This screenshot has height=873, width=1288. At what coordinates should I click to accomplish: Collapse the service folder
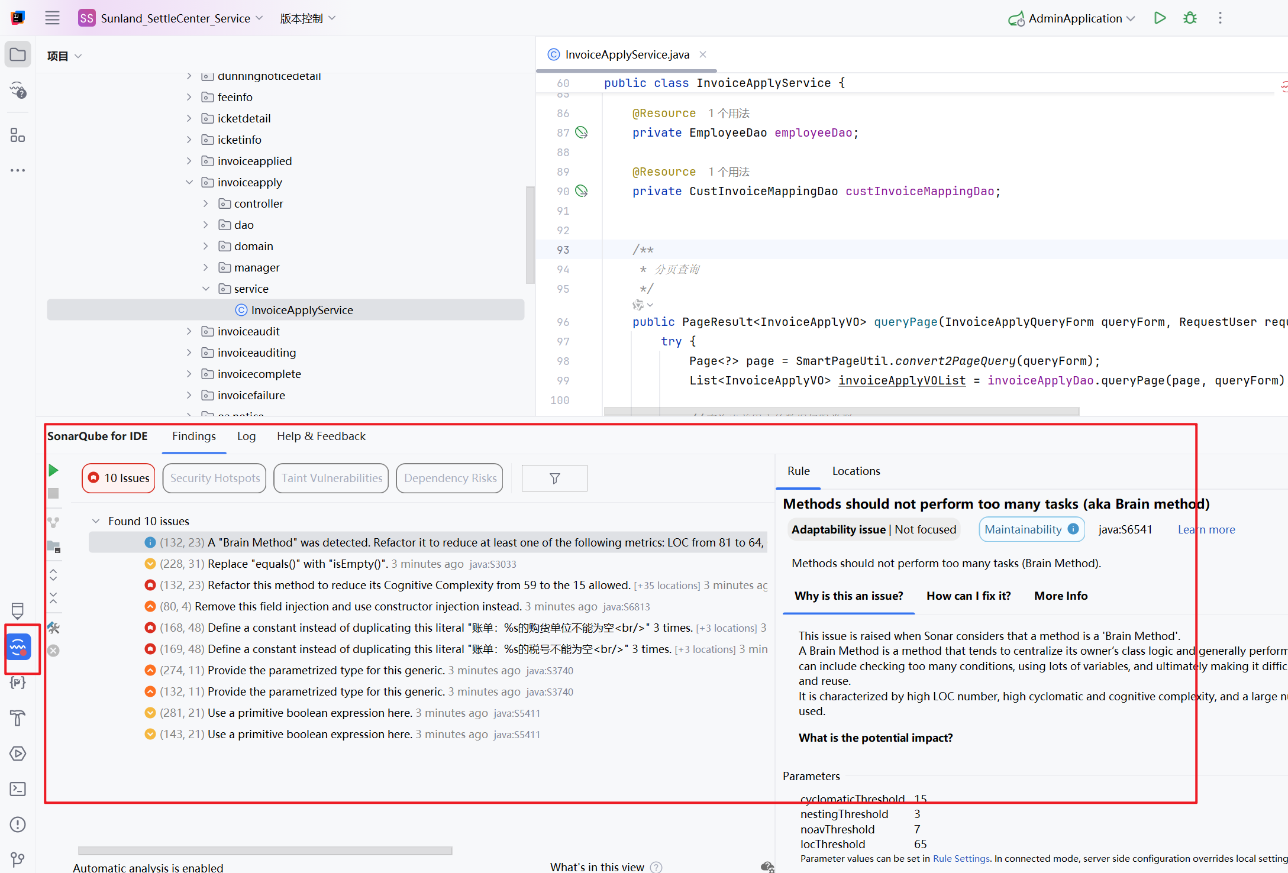pyautogui.click(x=206, y=289)
